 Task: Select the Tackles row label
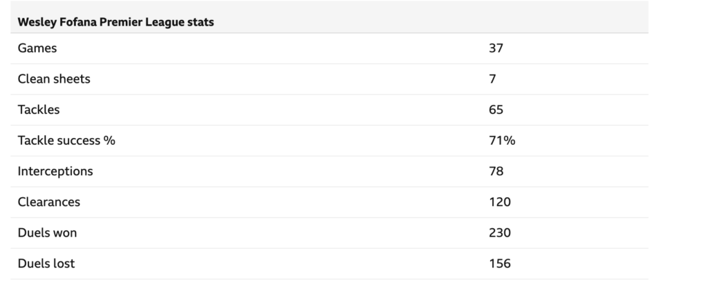click(39, 110)
